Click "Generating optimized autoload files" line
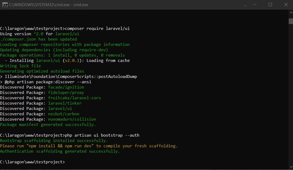This screenshot has height=170, width=293. pos(42,71)
